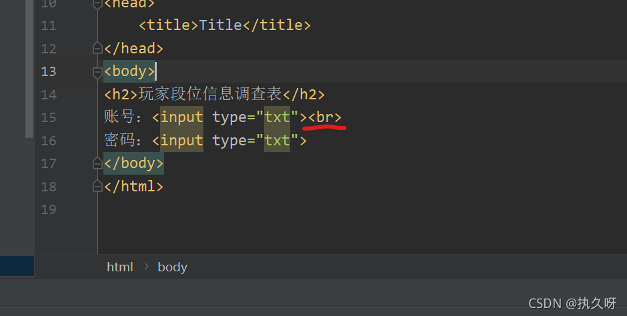Click line number 15 in the gutter
Image resolution: width=627 pixels, height=316 pixels.
pos(49,117)
